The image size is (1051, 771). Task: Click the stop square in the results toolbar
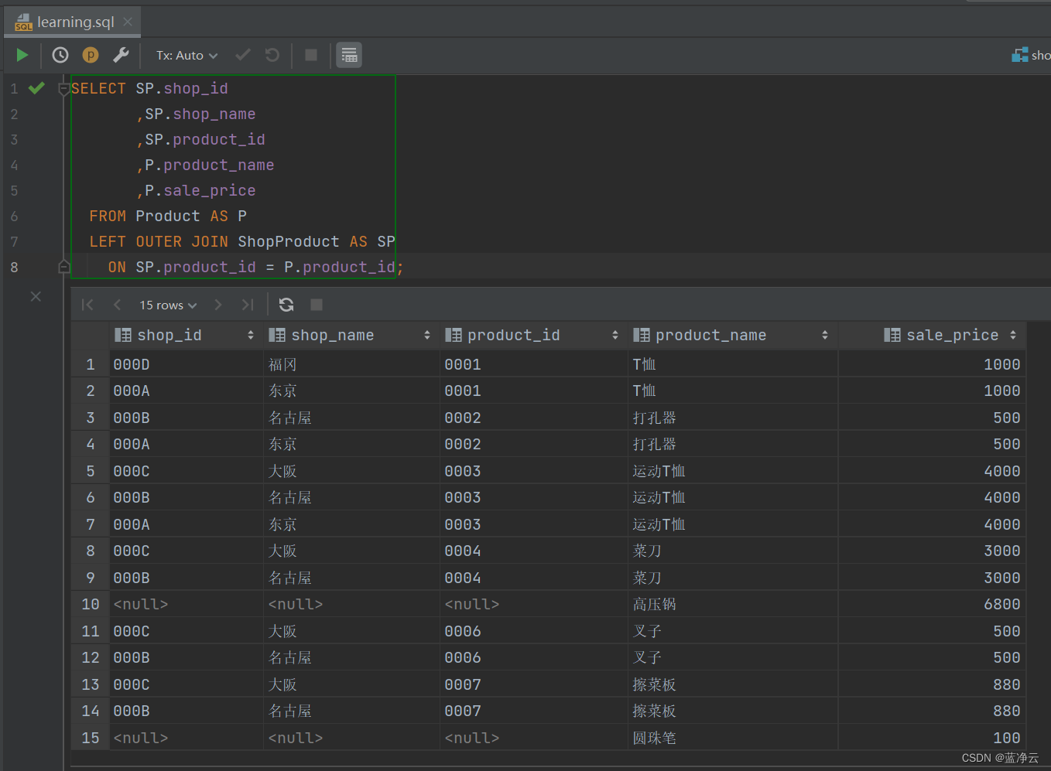click(x=317, y=305)
